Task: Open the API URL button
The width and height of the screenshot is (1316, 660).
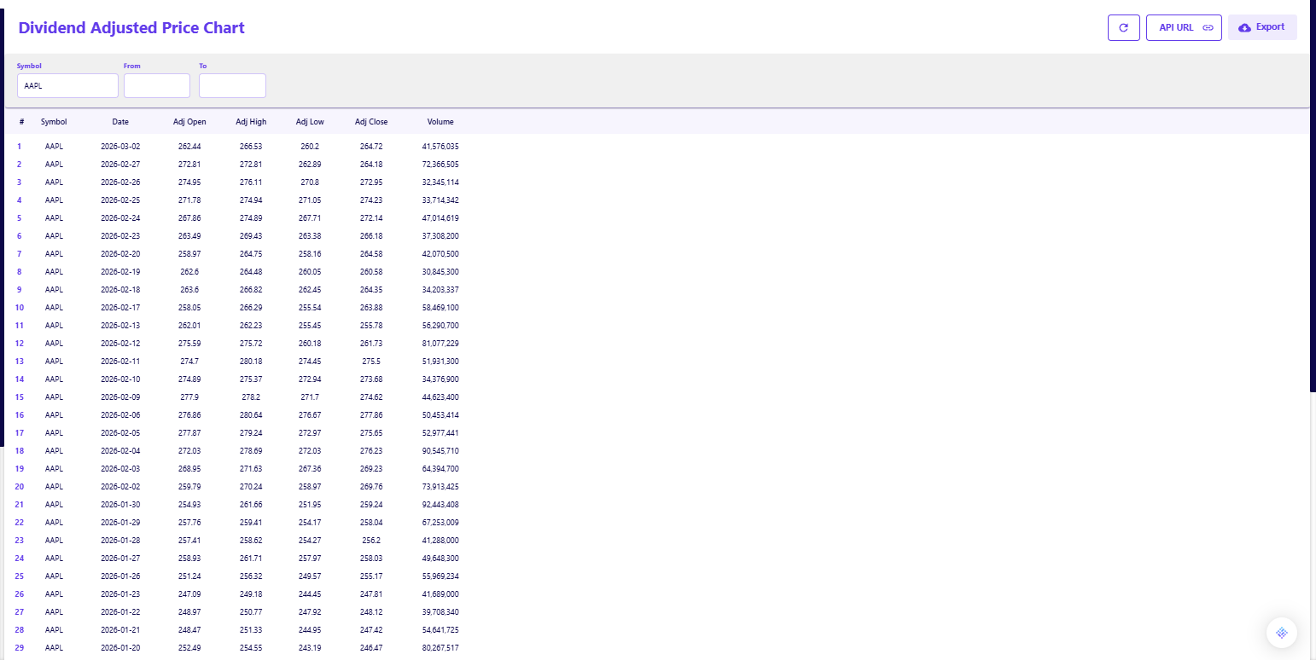Action: pyautogui.click(x=1184, y=27)
